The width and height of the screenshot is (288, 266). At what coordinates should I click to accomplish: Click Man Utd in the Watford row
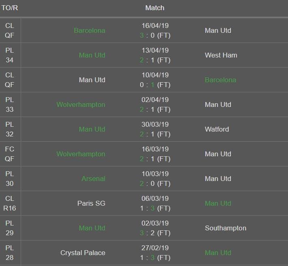coord(92,129)
